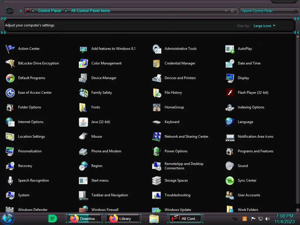Click the Date and Time label
This screenshot has width=300, height=225.
coord(249,63)
